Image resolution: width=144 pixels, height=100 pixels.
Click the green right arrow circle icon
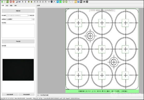(66, 2)
